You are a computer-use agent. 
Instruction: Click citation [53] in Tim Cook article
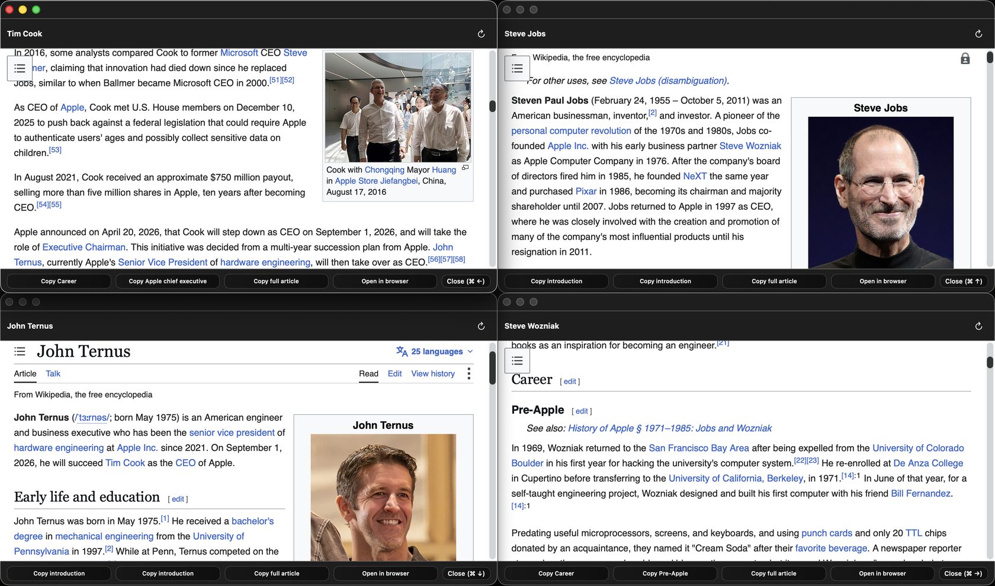pos(55,150)
